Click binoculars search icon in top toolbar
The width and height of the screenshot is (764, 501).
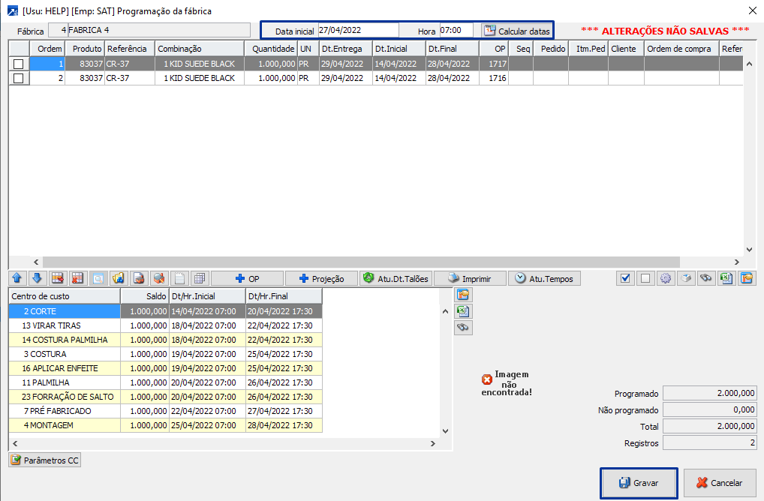[705, 278]
